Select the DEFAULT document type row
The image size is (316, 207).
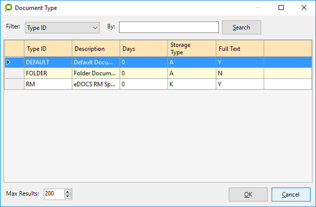click(48, 62)
